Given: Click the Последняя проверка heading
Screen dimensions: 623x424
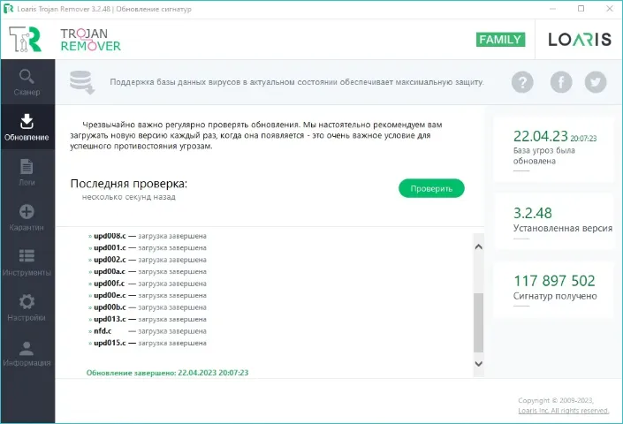Looking at the screenshot, I should (x=129, y=184).
